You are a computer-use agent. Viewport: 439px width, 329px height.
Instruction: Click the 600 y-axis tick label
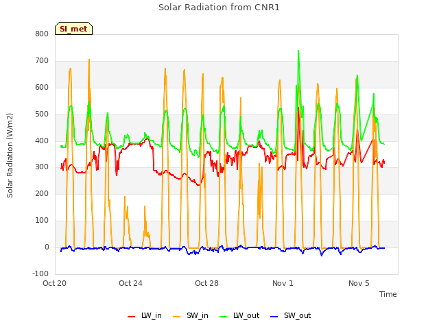pos(42,87)
